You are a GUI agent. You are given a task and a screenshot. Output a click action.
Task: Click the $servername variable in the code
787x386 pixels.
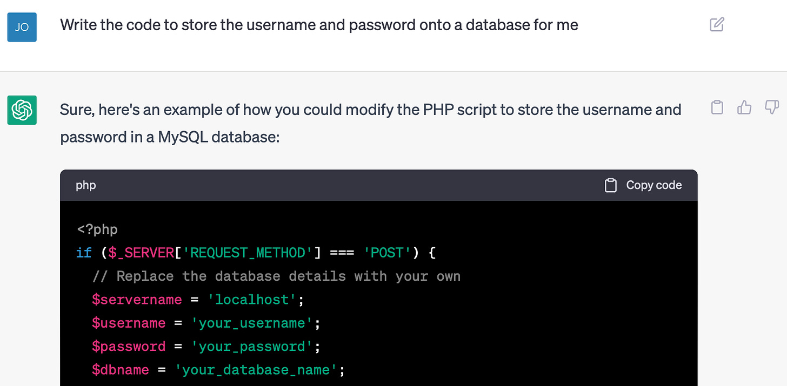point(137,299)
